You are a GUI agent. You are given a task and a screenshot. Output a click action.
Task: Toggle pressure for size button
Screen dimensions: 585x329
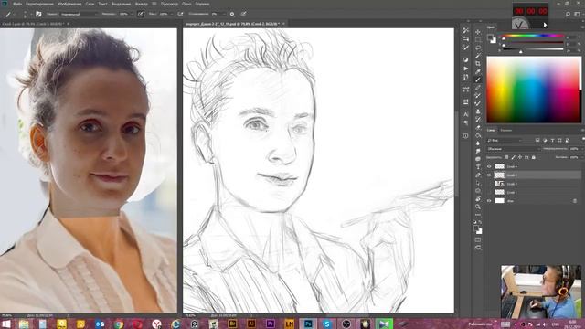(x=243, y=14)
